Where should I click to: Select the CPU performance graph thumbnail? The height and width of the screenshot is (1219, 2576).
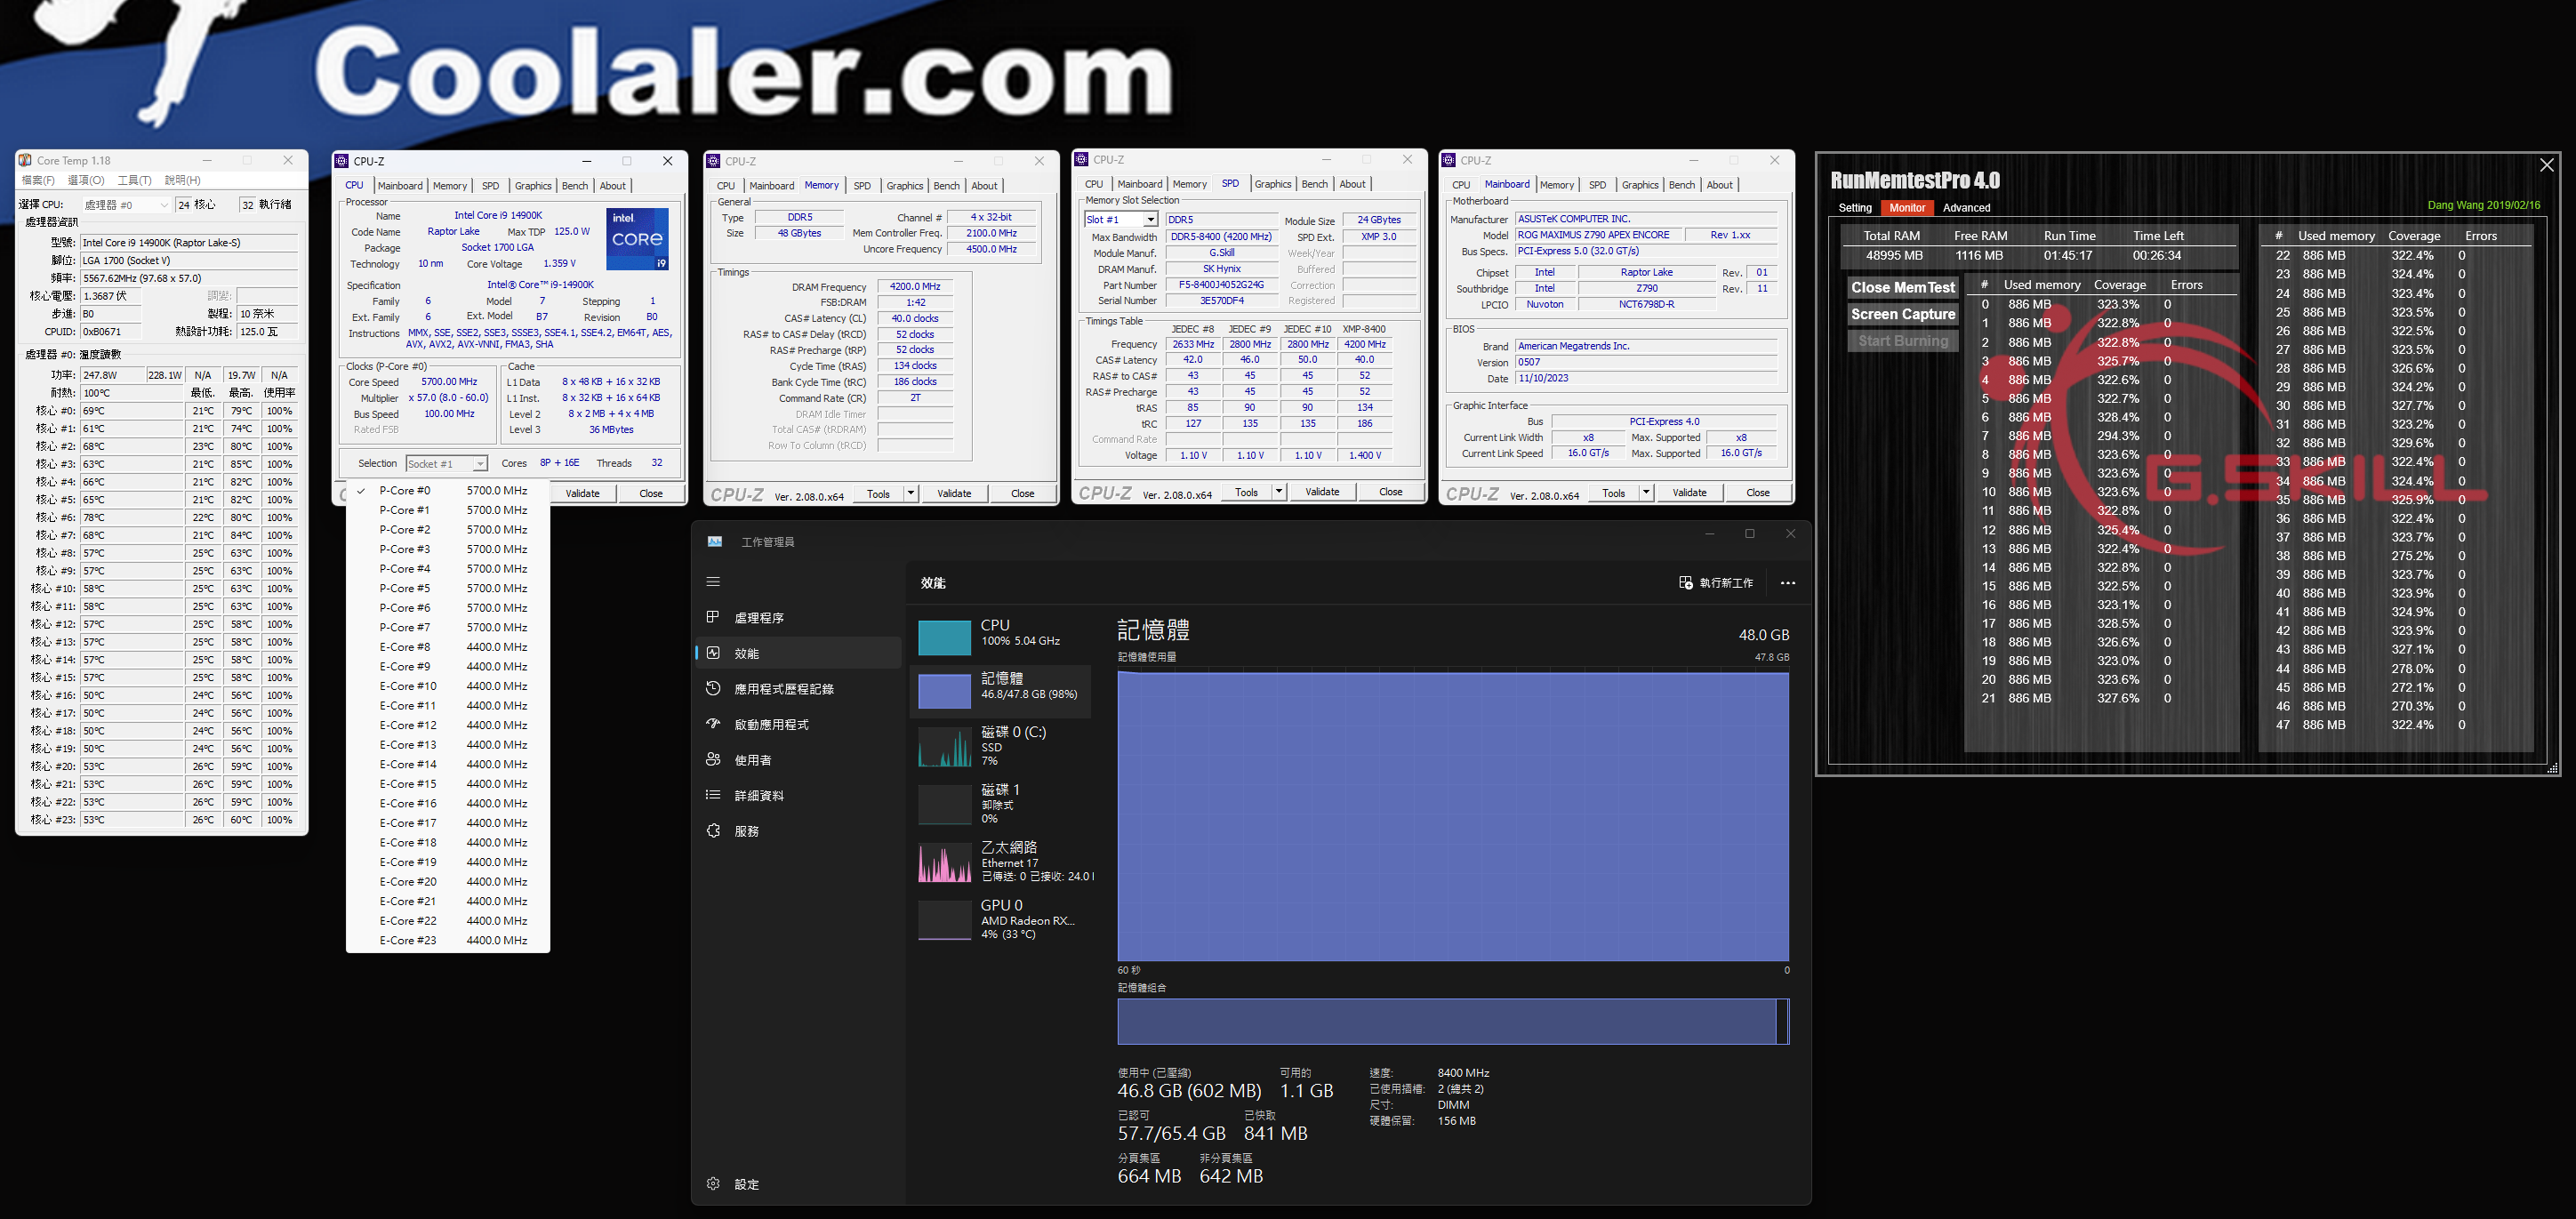click(944, 637)
